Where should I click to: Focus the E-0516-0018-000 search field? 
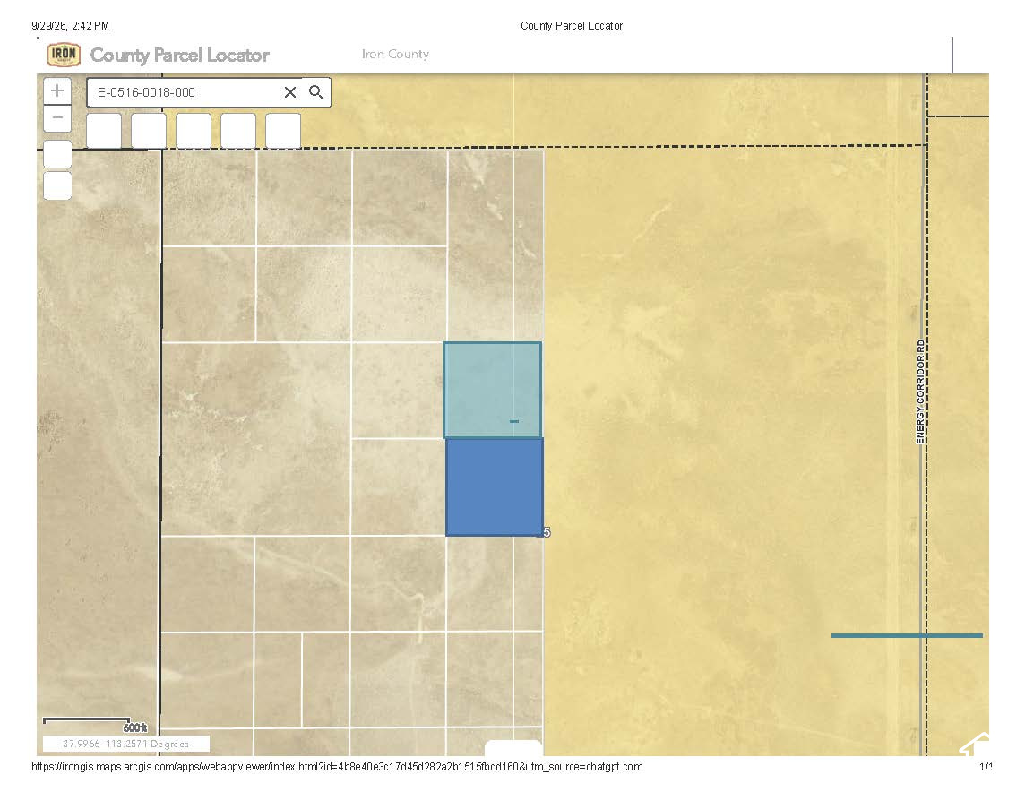tap(186, 92)
